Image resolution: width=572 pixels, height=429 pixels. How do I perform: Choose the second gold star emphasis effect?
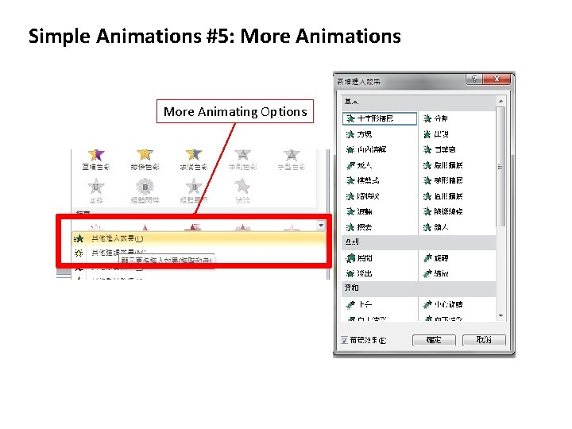pyautogui.click(x=145, y=160)
